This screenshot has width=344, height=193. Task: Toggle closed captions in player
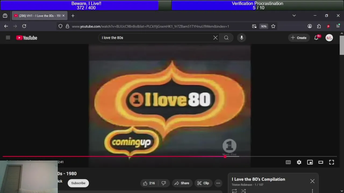point(288,162)
